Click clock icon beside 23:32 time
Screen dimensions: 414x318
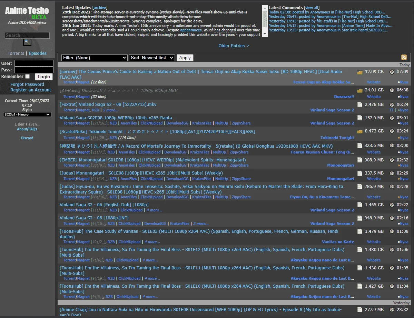click(x=392, y=310)
